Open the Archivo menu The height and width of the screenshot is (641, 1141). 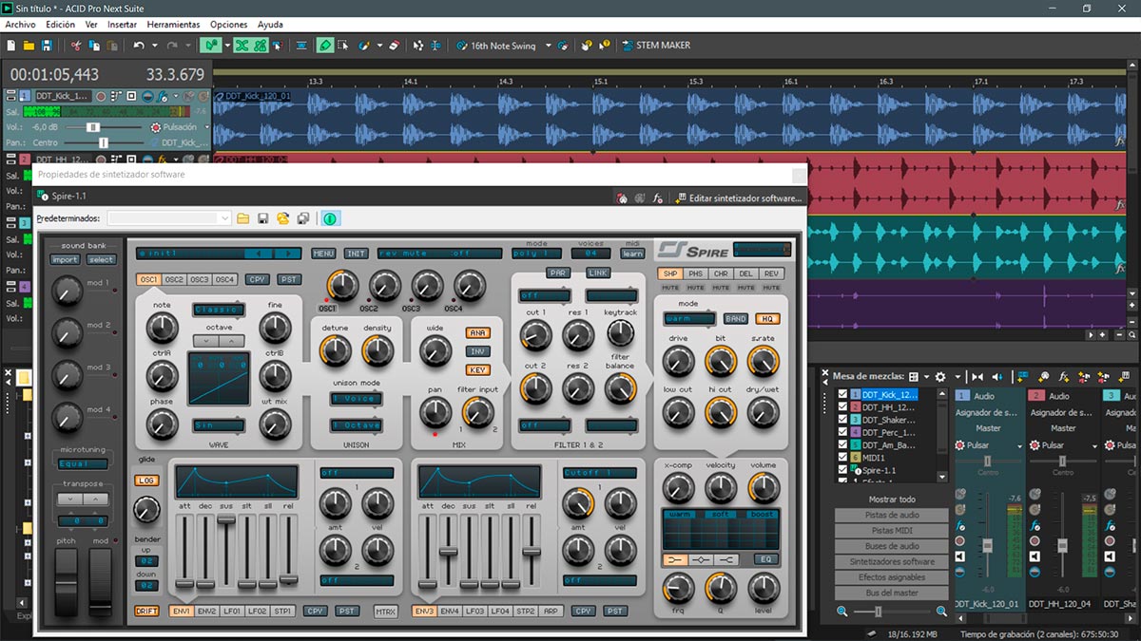click(x=20, y=25)
